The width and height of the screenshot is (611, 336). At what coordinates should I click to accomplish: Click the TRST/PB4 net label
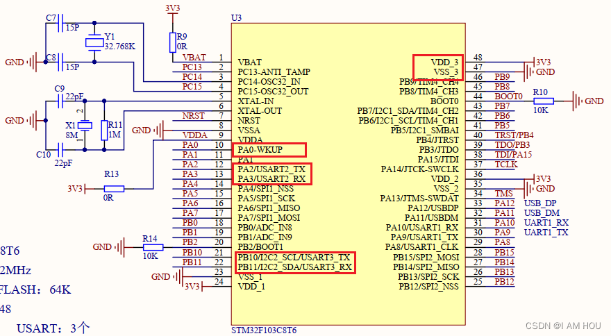514,135
